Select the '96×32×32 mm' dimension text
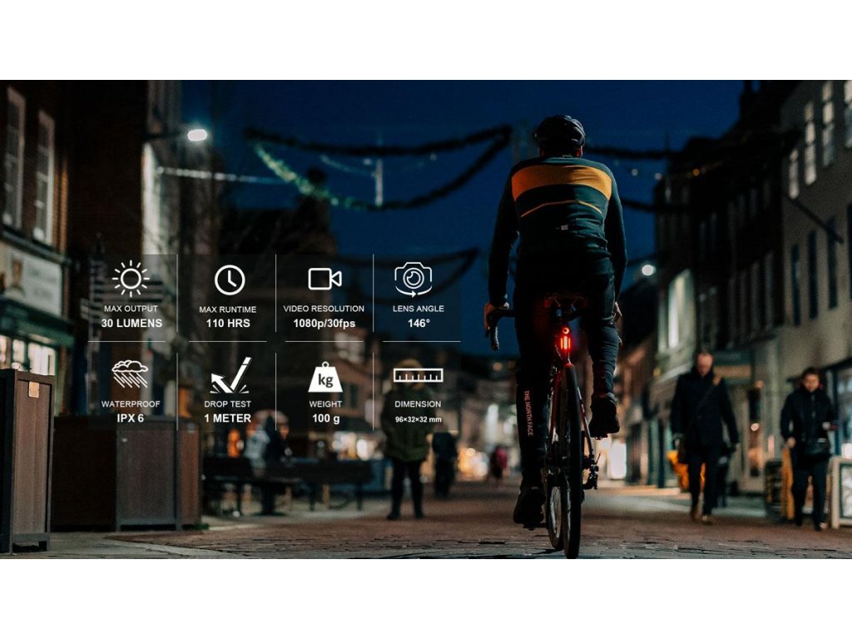The width and height of the screenshot is (852, 639). pos(419,419)
